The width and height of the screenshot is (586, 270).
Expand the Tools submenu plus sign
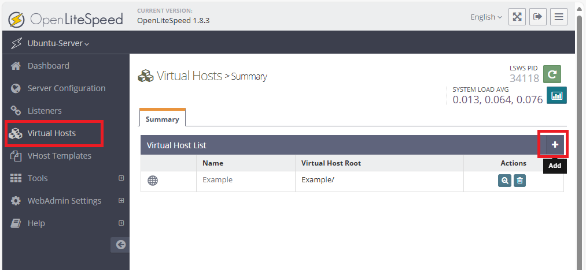pos(121,178)
